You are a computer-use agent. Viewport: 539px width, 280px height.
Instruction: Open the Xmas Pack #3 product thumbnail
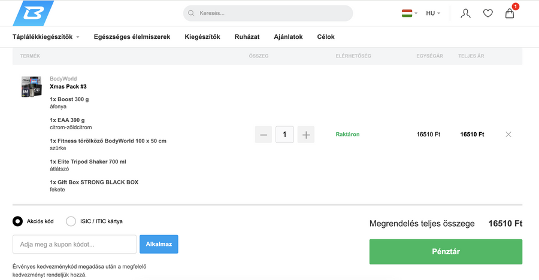click(31, 87)
